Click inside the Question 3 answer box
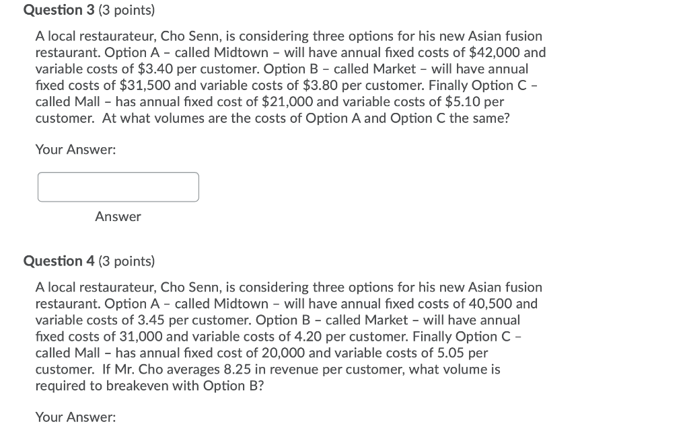The width and height of the screenshot is (689, 426). 118,187
